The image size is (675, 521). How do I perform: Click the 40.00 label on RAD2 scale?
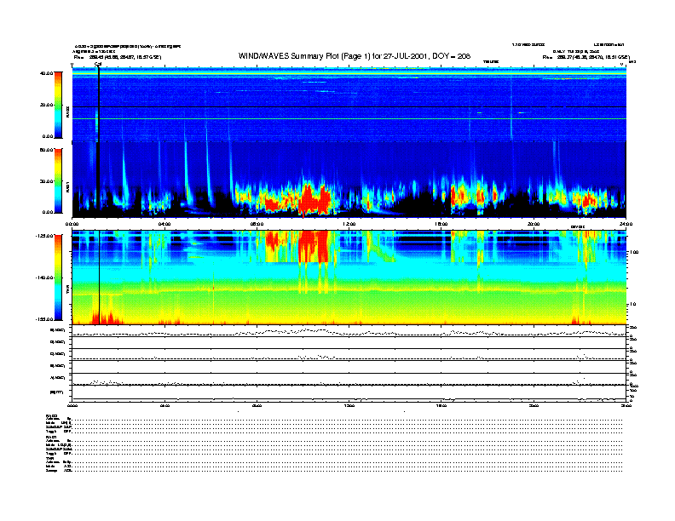(46, 73)
